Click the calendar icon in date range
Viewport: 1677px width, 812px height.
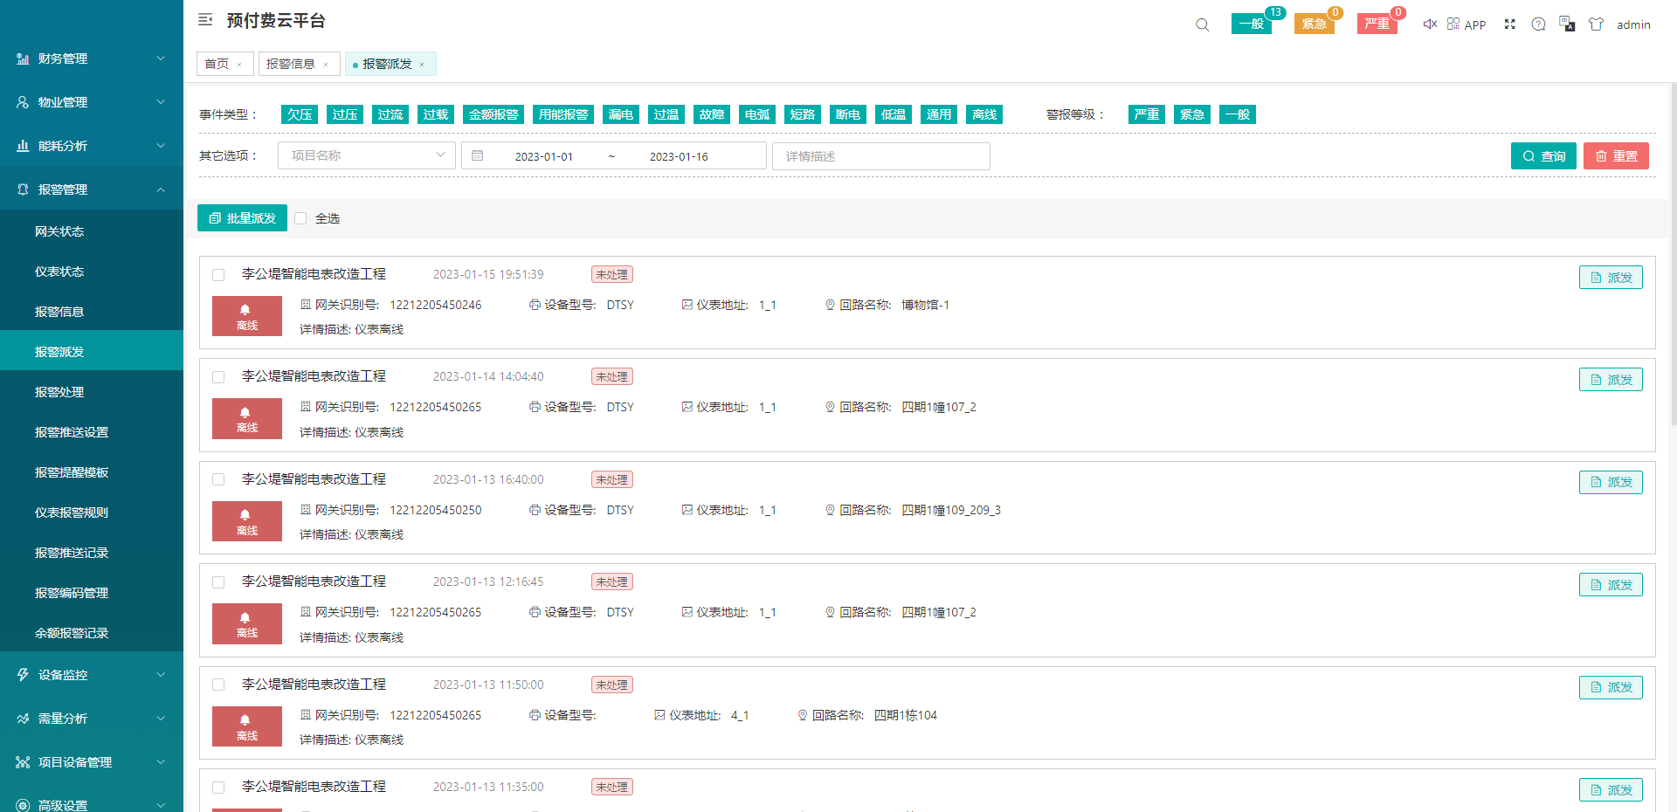point(478,155)
